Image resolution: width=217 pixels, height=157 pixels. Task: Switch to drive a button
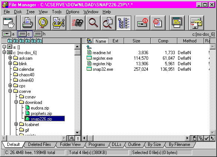coord(9,34)
